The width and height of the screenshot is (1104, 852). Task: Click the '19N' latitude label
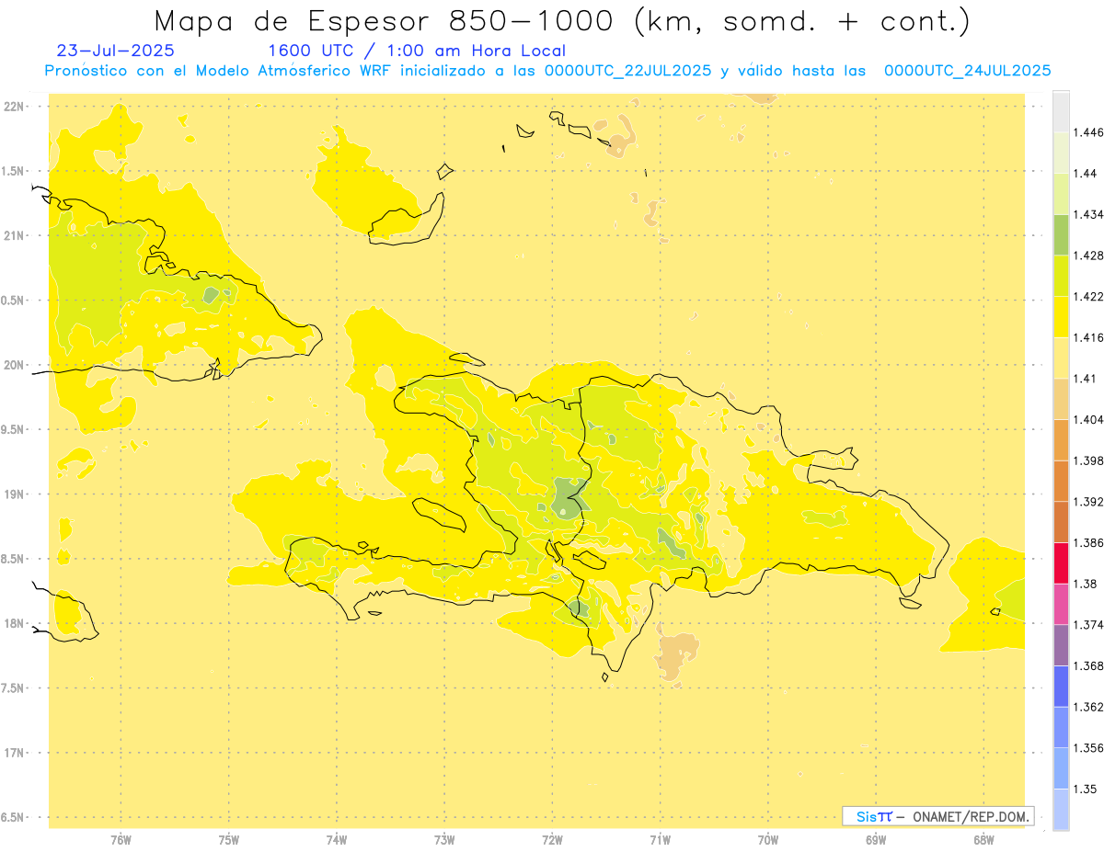[14, 494]
